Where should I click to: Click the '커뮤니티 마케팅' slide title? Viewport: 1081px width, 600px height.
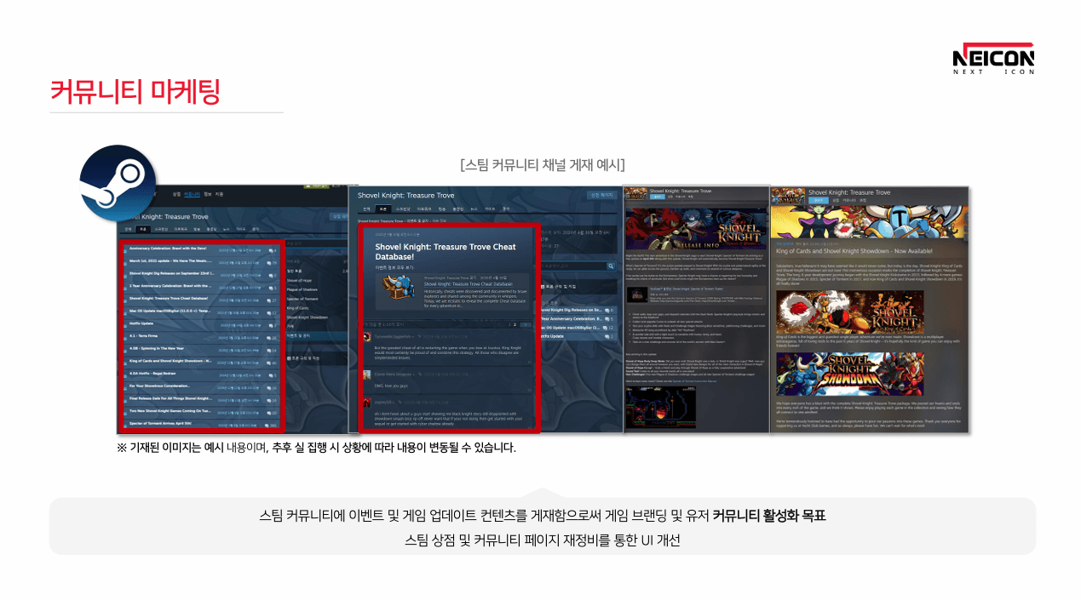135,91
